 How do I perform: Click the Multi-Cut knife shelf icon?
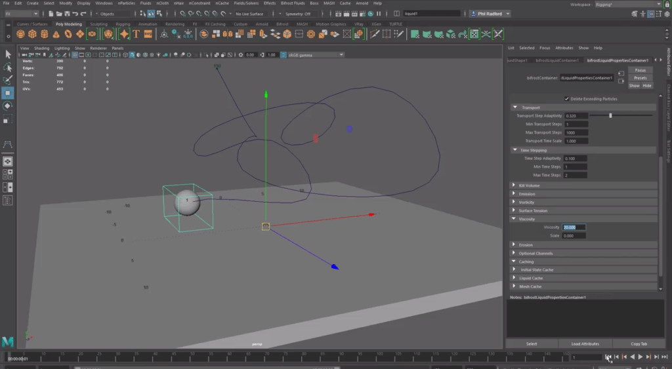pyautogui.click(x=375, y=34)
